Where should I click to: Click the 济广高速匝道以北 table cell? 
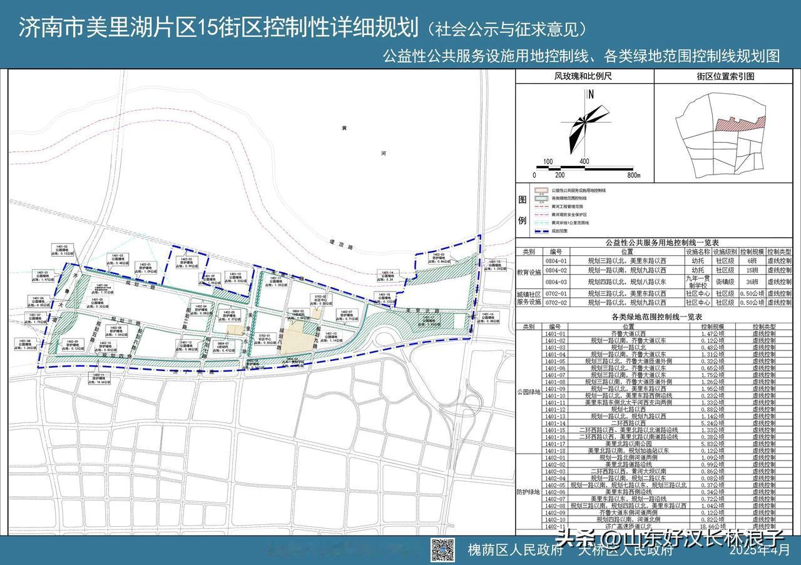point(628,526)
